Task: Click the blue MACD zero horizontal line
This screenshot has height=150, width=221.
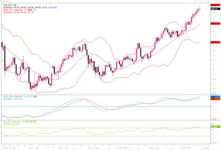Action: [x=95, y=106]
